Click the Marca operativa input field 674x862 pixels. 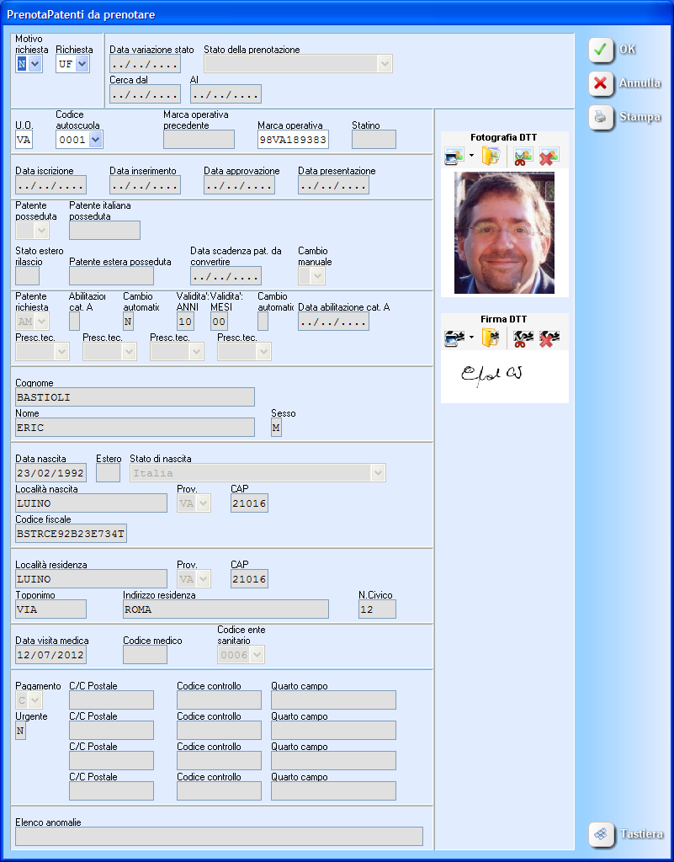(292, 140)
